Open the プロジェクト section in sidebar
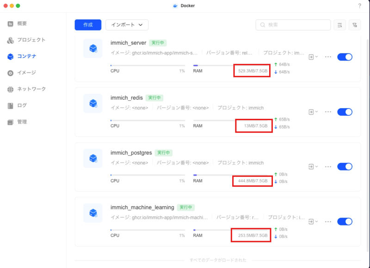Image resolution: width=370 pixels, height=268 pixels. (26, 40)
